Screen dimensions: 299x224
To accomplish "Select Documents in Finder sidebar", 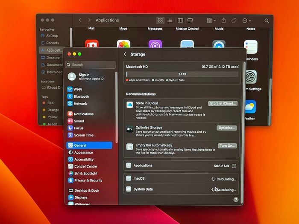I will click(52, 65).
